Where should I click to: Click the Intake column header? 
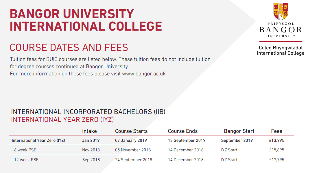[89, 131]
